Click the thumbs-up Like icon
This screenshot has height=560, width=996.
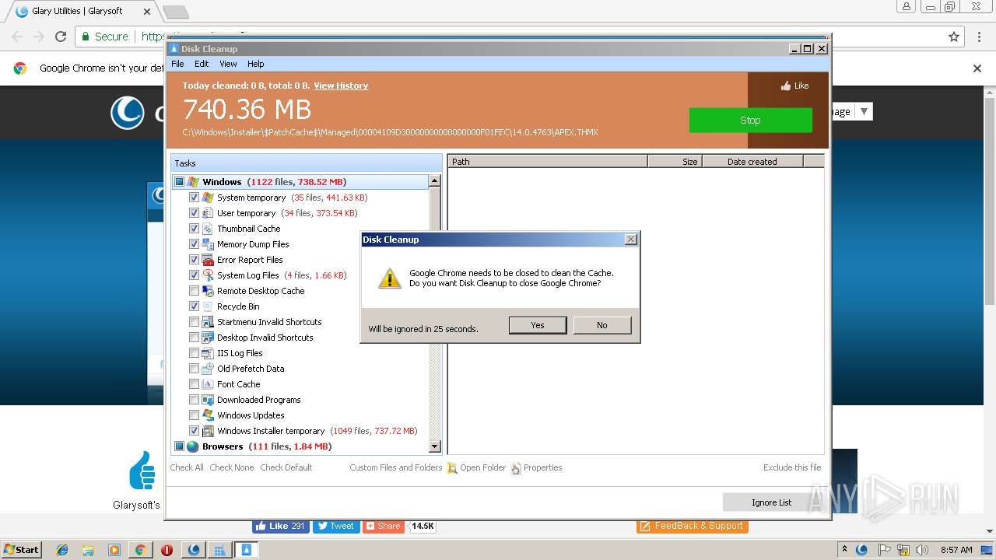(x=786, y=86)
